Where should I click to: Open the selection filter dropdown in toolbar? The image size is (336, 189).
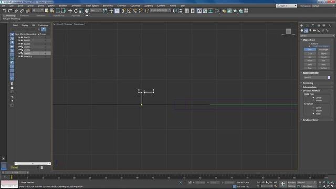point(37,10)
